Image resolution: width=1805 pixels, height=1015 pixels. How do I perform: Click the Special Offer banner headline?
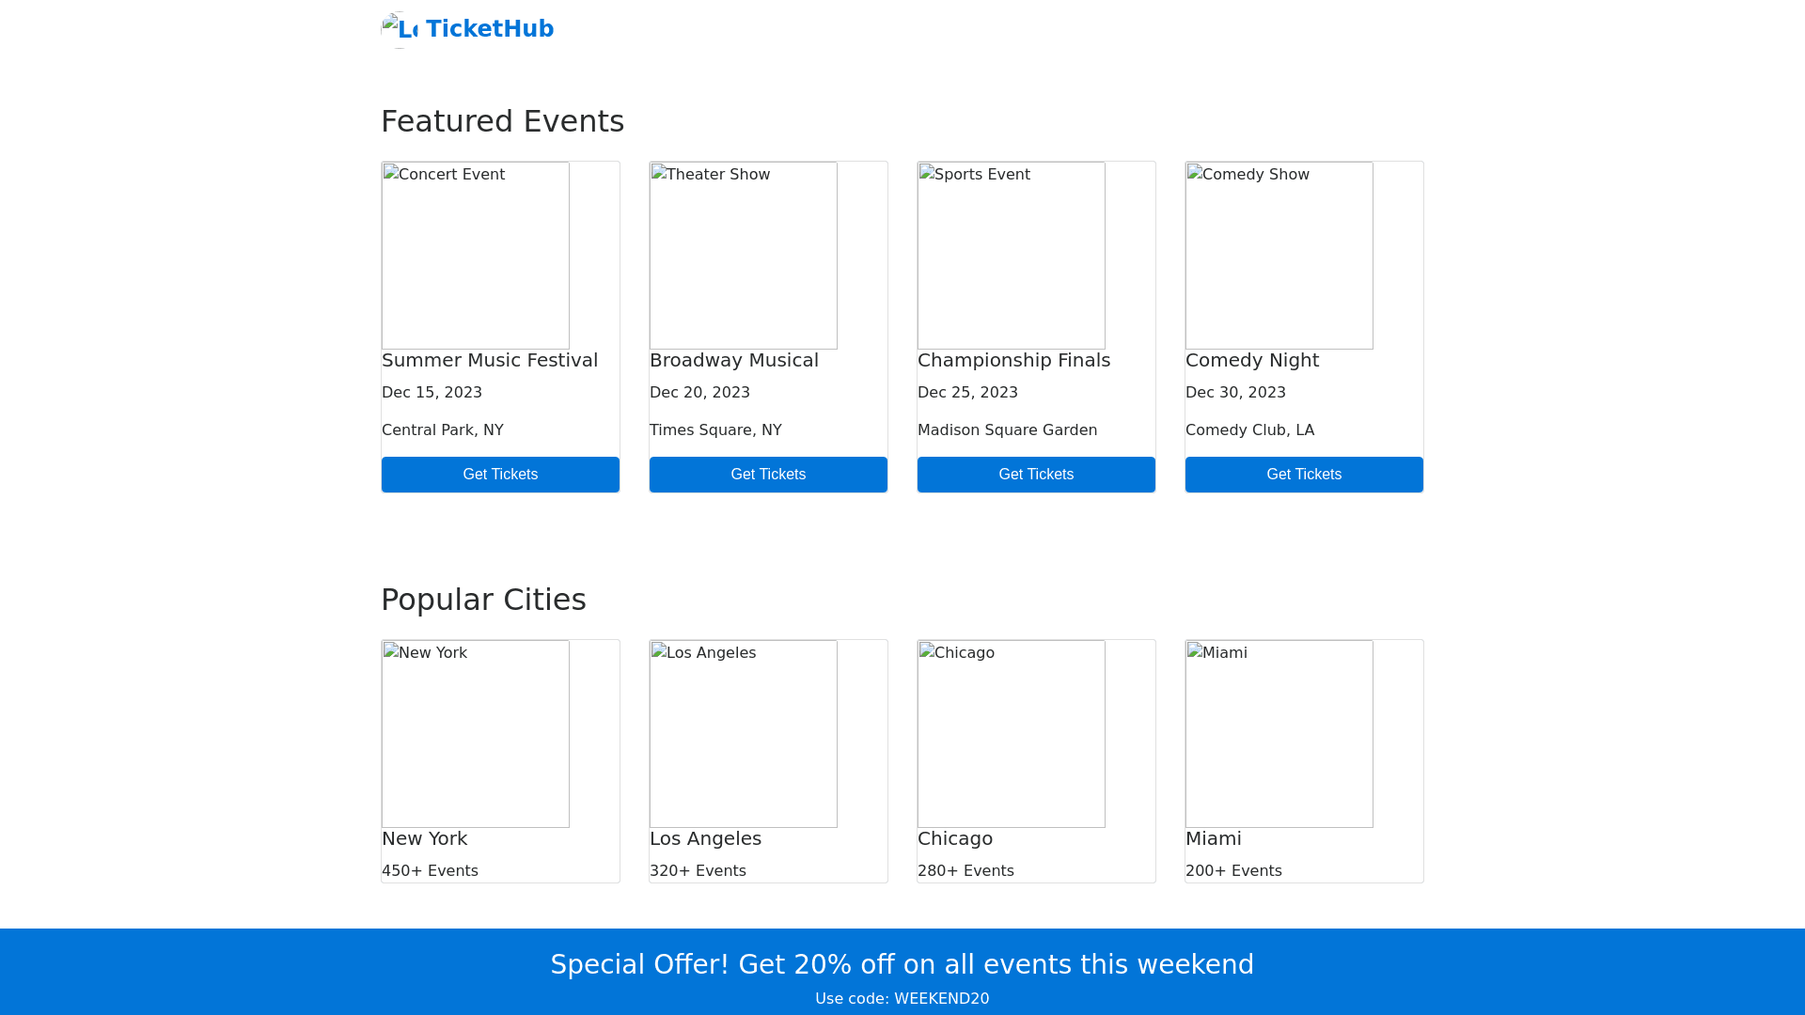pos(902,964)
